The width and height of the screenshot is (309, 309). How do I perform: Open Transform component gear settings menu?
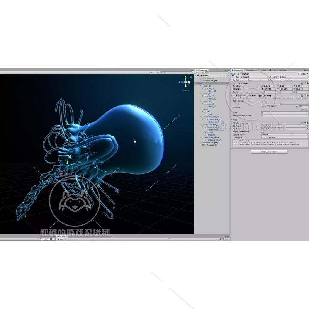(x=308, y=83)
